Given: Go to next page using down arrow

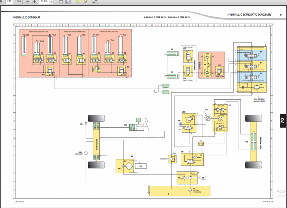Looking at the screenshot, I should click(x=1, y=1).
